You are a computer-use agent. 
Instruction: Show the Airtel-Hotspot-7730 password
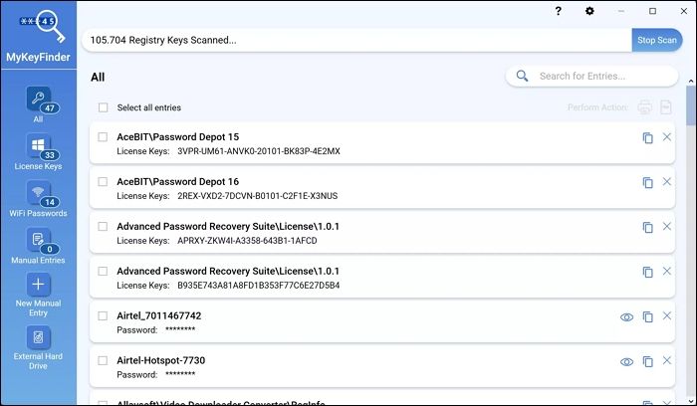pos(626,361)
